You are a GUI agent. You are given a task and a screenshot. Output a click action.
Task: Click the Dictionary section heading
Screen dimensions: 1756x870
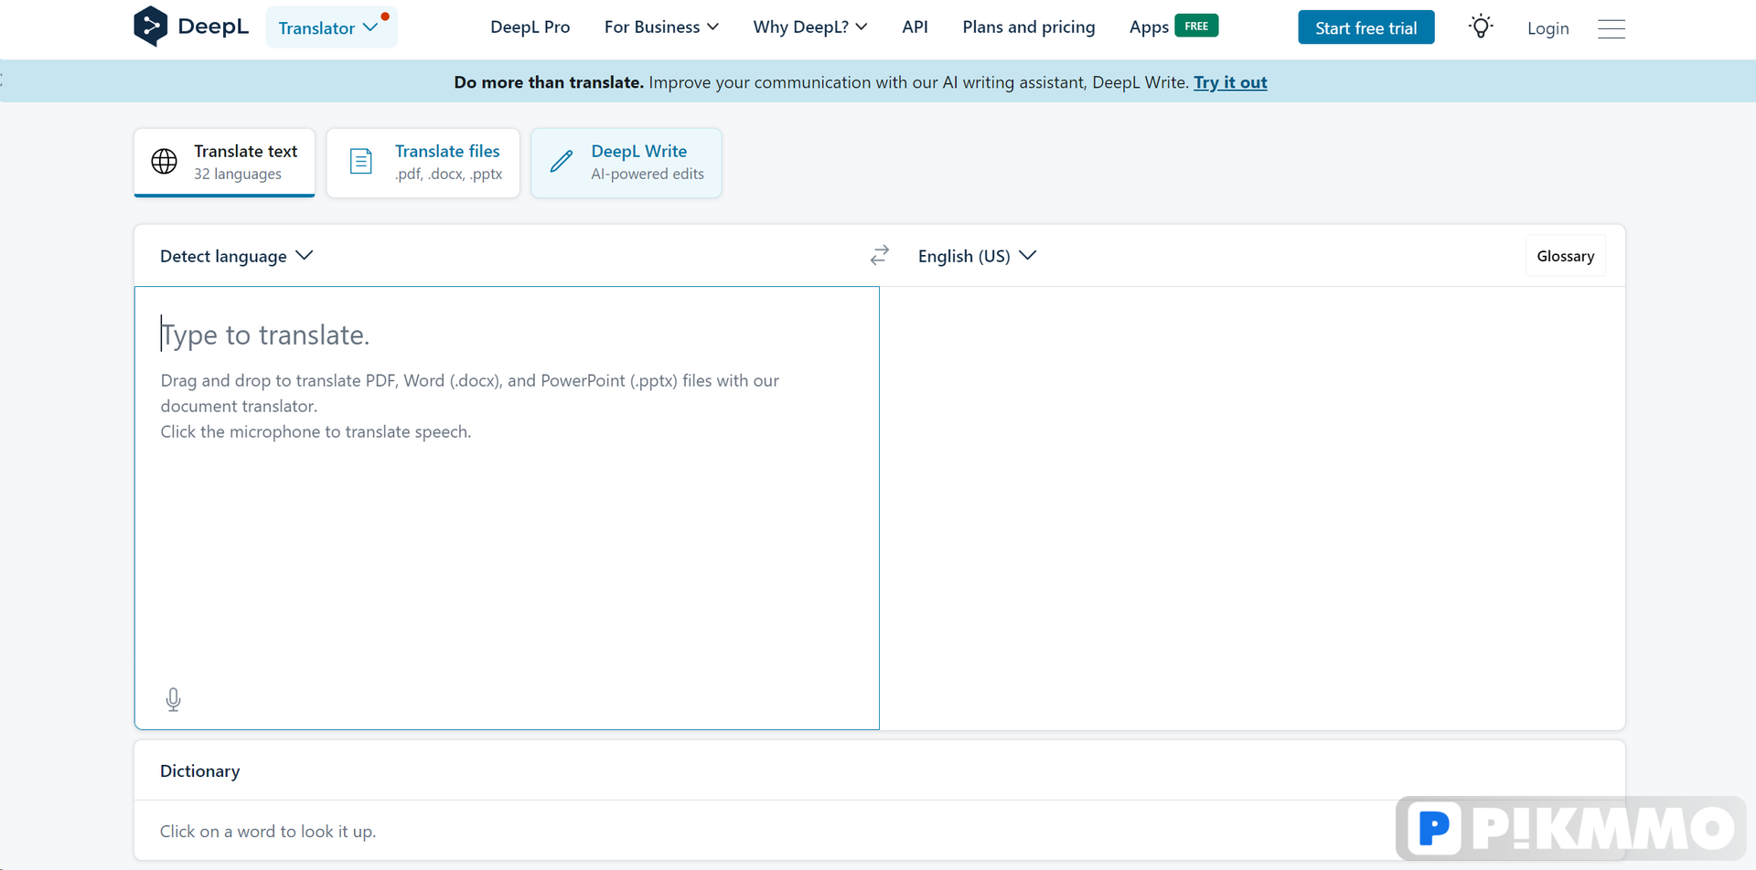click(199, 770)
